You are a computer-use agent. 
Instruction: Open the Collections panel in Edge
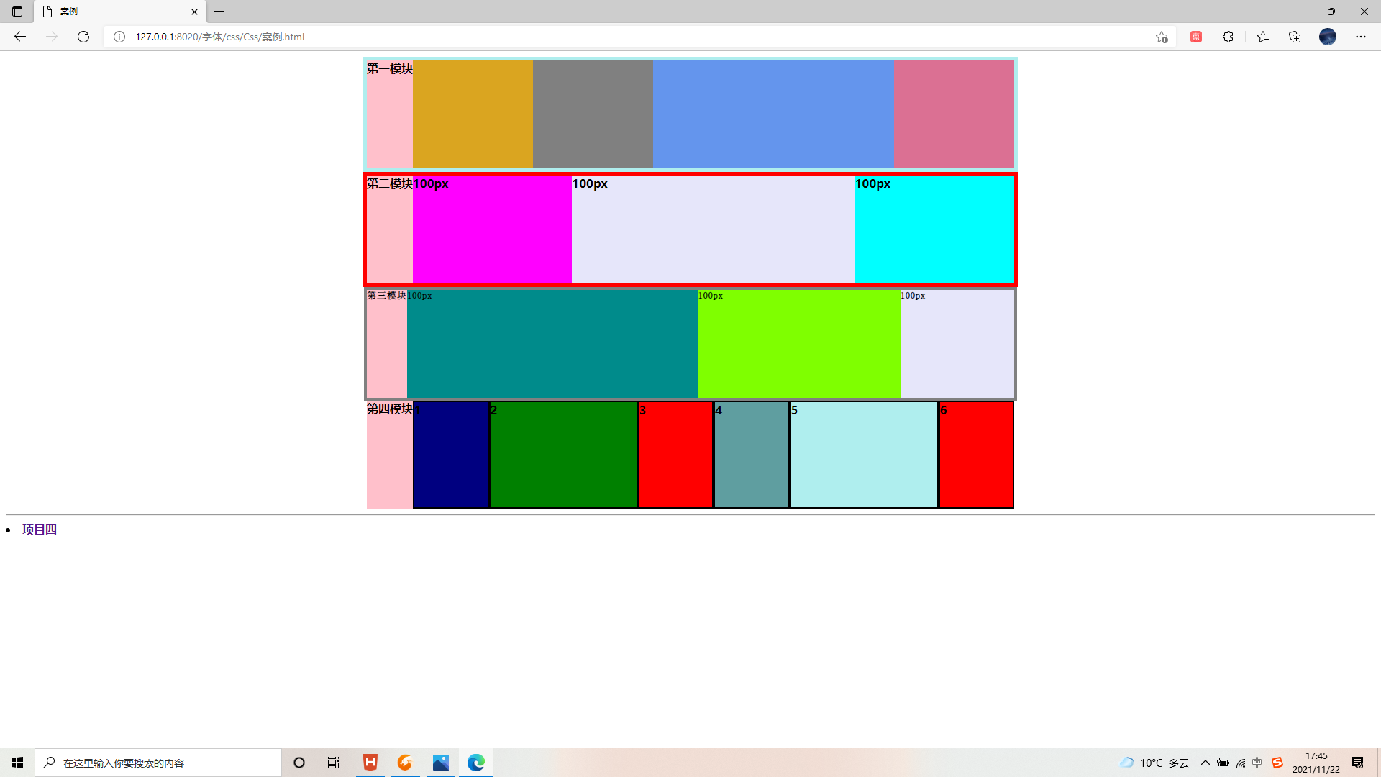1295,37
